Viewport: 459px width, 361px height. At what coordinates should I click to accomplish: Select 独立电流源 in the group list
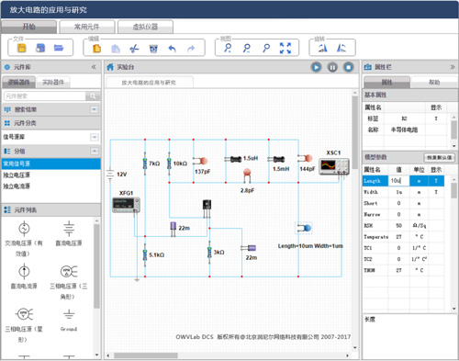51,186
